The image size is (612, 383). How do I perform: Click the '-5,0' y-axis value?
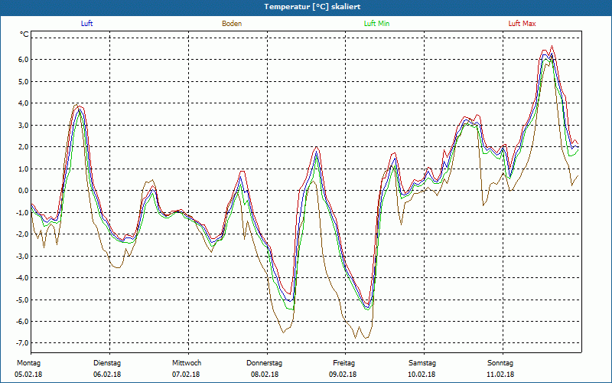tap(22, 300)
